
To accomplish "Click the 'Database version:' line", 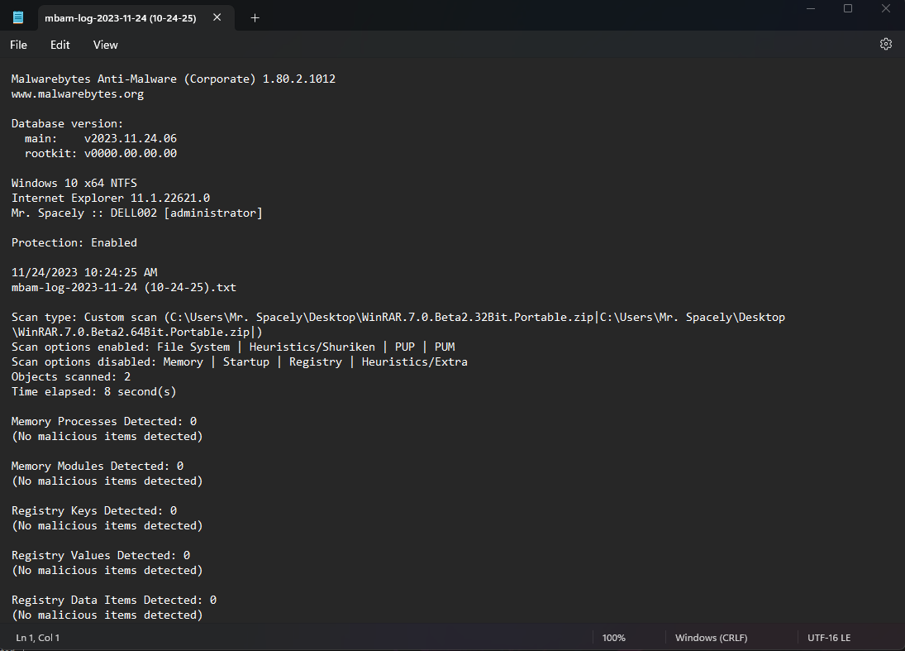I will point(67,123).
